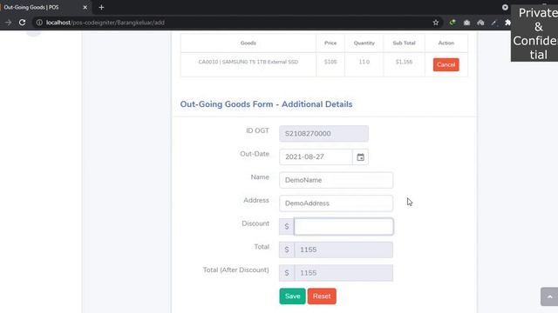Click the Action column header

pyautogui.click(x=446, y=43)
